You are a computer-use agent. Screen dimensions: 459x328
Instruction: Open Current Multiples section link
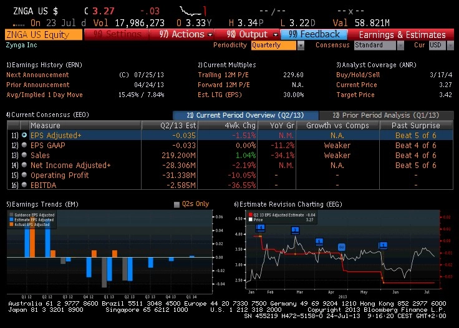pyautogui.click(x=227, y=65)
